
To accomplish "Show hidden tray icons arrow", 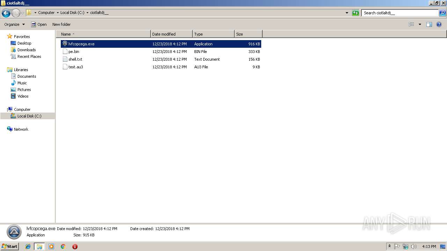I will point(390,246).
